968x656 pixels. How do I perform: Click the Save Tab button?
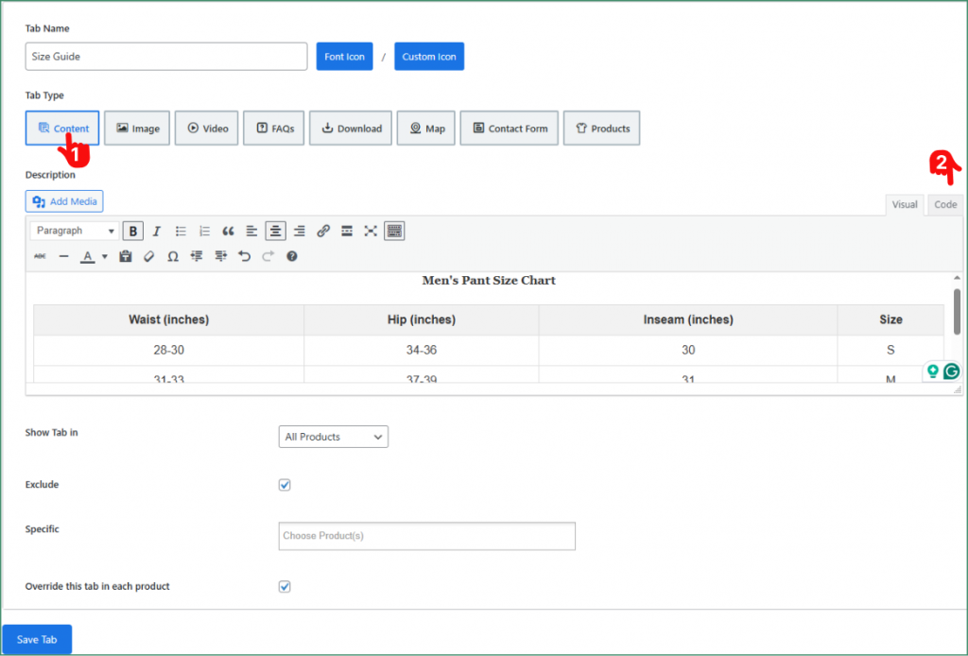pos(37,640)
